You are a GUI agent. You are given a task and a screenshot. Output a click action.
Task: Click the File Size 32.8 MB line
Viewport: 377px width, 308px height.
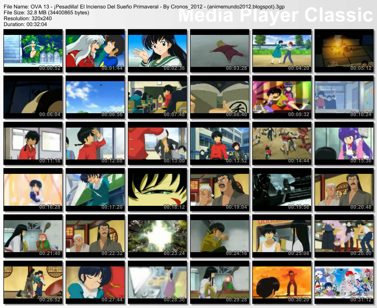tap(46, 12)
